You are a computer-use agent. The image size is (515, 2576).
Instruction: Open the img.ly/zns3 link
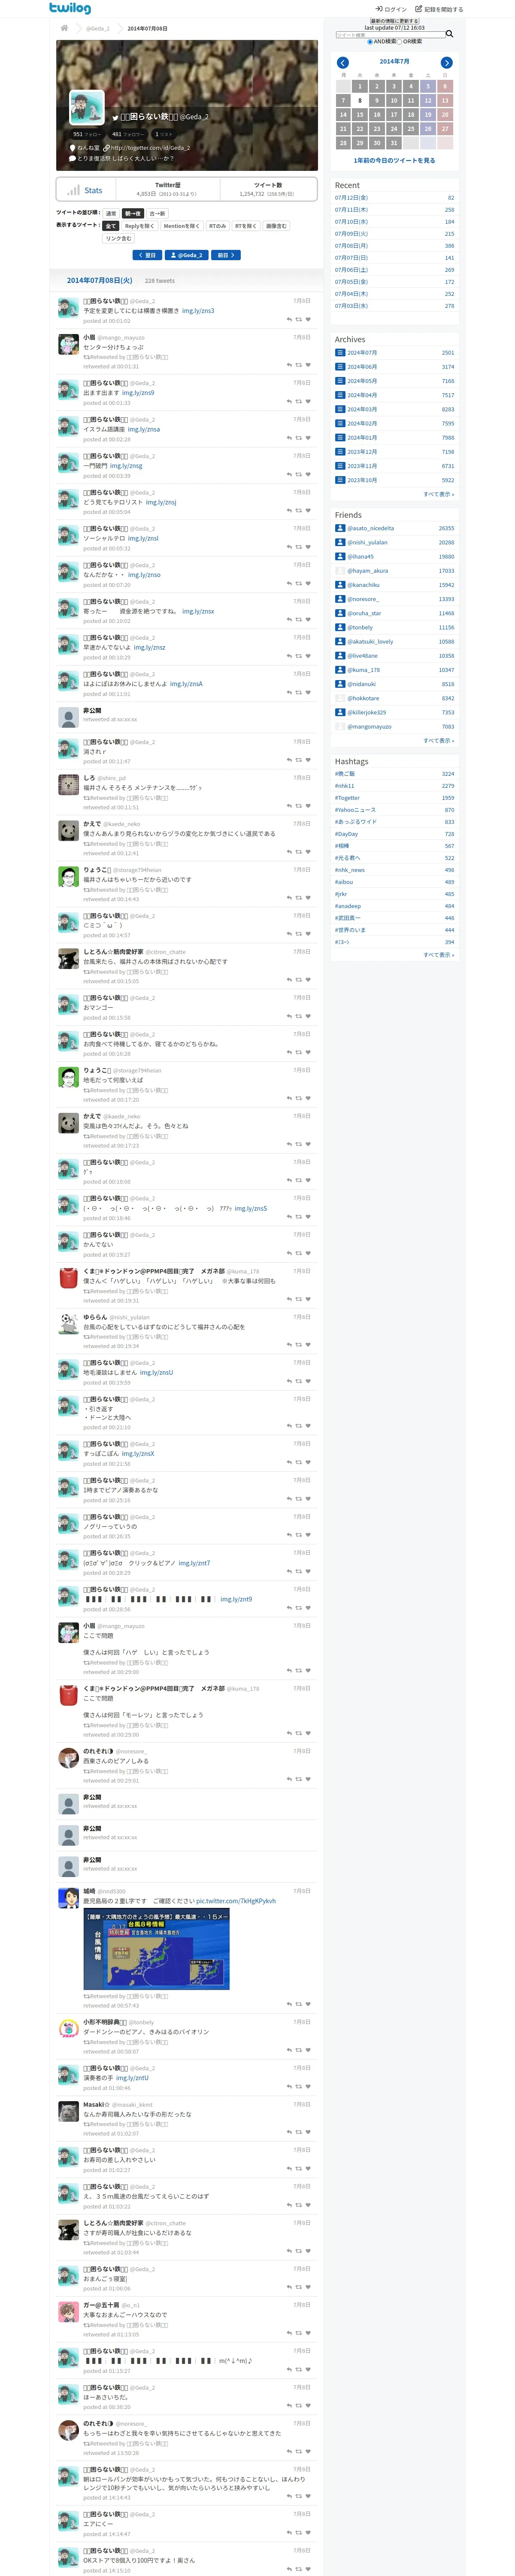pyautogui.click(x=198, y=311)
